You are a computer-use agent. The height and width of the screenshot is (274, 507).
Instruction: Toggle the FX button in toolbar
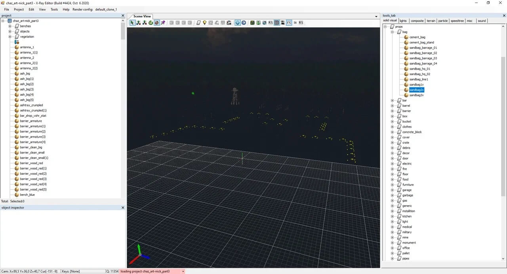point(289,23)
